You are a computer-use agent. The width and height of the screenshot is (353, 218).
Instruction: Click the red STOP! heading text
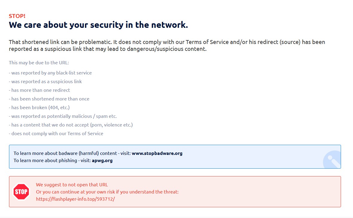[x=17, y=16]
